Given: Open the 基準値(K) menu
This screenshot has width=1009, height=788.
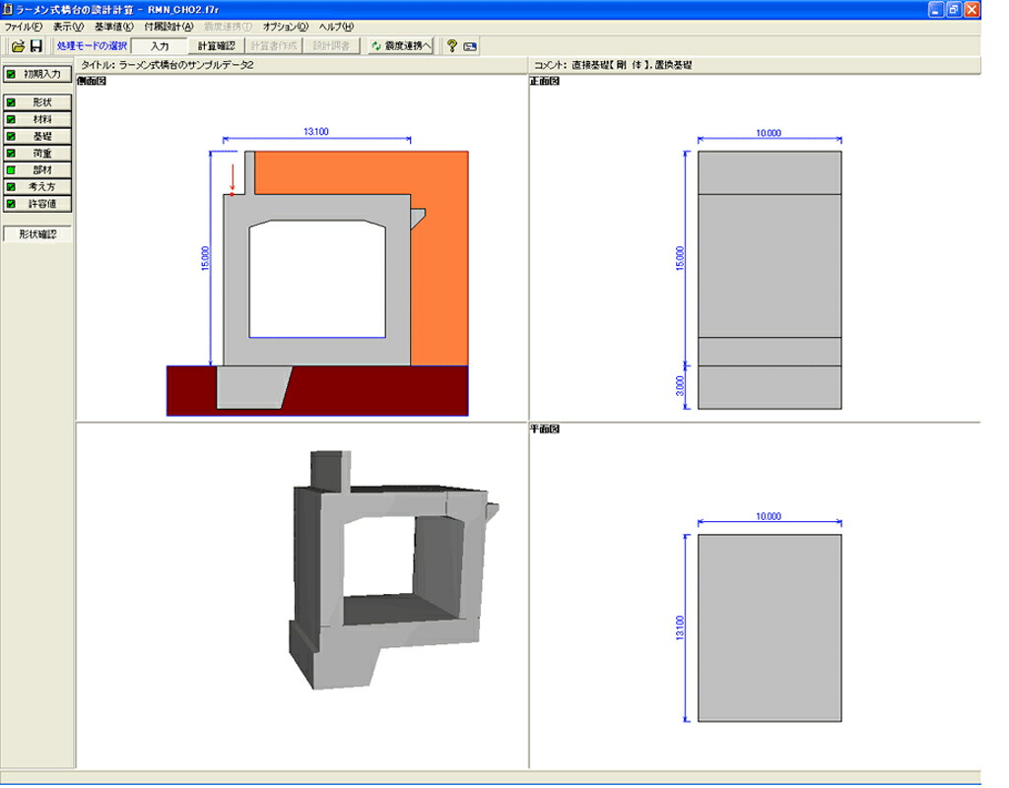Looking at the screenshot, I should coord(114,27).
